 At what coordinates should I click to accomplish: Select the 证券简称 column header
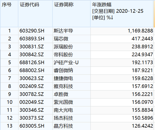click(x=71, y=14)
